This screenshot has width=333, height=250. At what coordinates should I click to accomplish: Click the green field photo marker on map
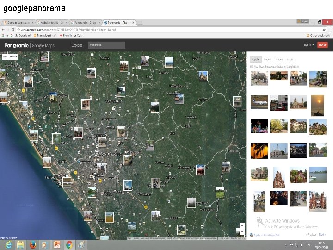[220, 193]
